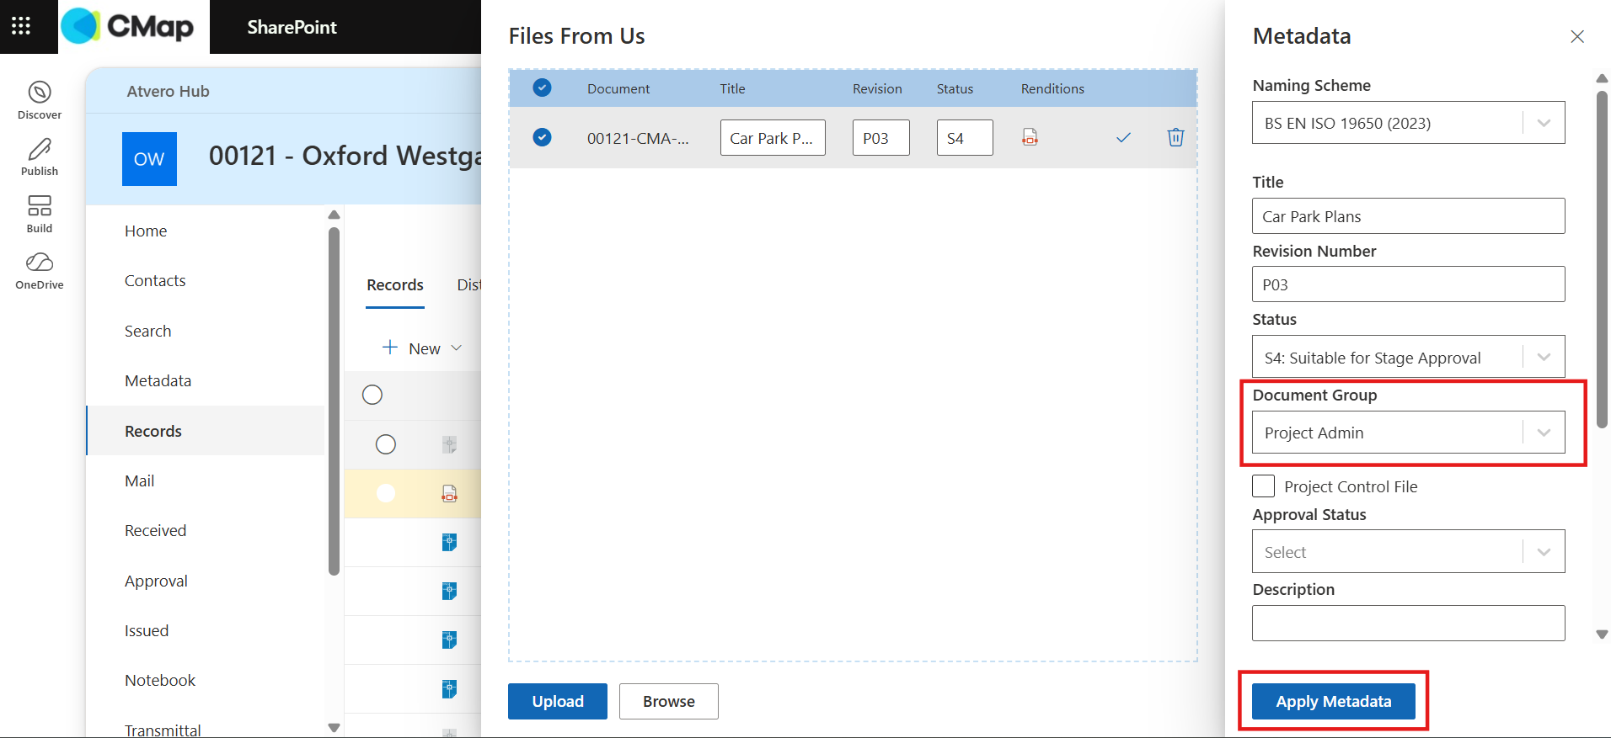Open Home in the site navigation
This screenshot has width=1611, height=738.
(x=146, y=231)
